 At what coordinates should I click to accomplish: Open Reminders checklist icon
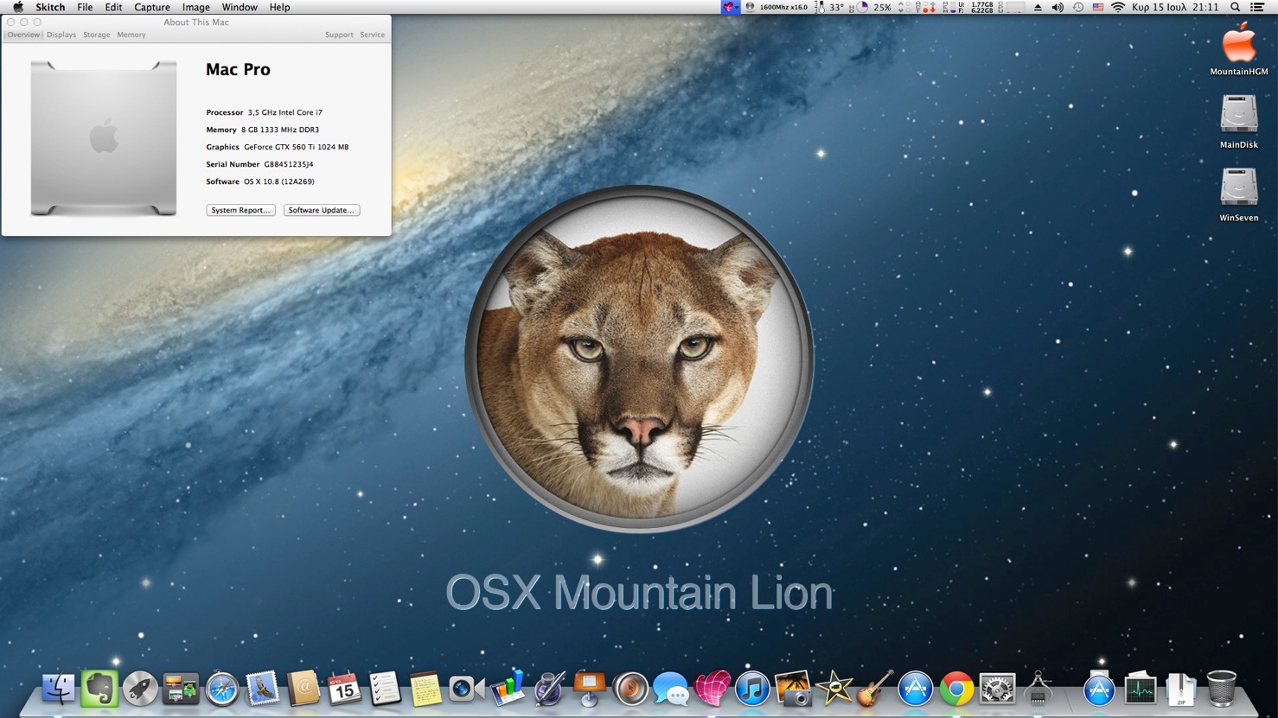click(385, 689)
